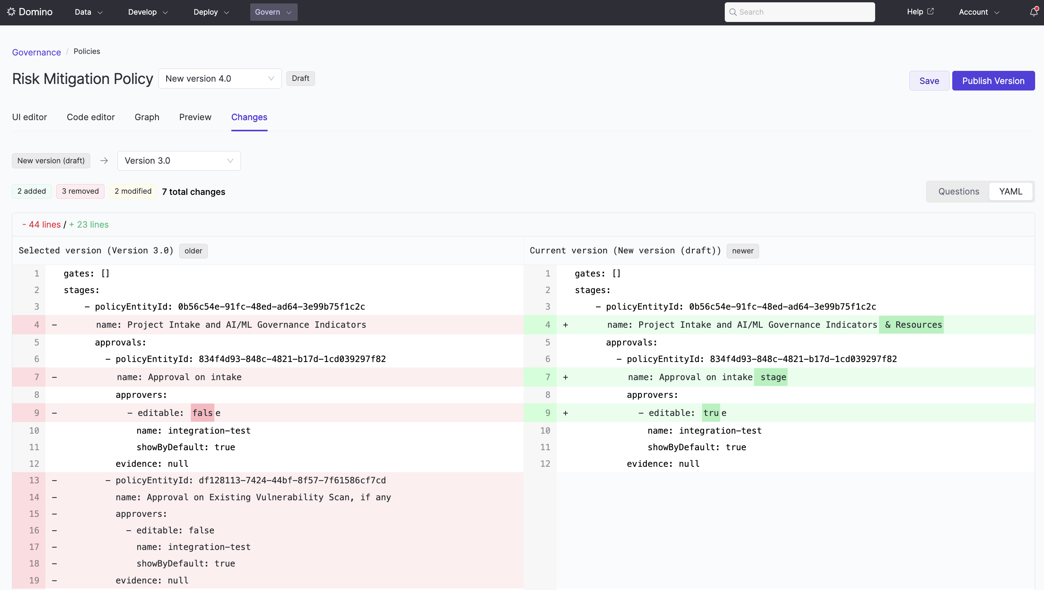Switch to the Code editor tab
Viewport: 1044px width, 590px height.
point(91,117)
